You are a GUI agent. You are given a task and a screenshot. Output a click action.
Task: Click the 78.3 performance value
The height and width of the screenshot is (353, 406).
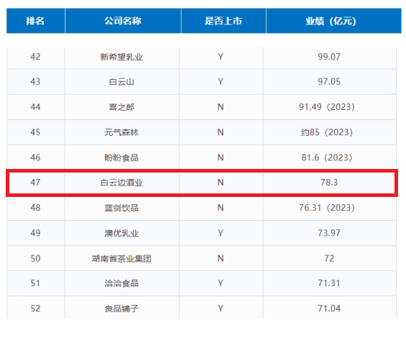pos(329,183)
